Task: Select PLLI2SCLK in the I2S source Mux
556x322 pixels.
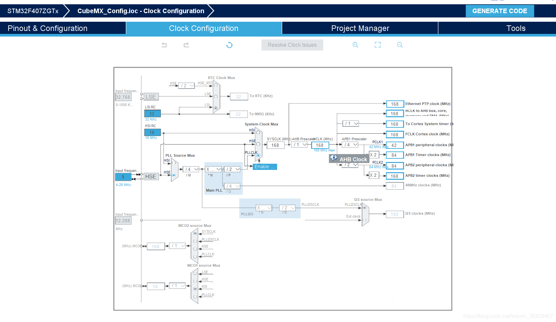Action: [364, 208]
